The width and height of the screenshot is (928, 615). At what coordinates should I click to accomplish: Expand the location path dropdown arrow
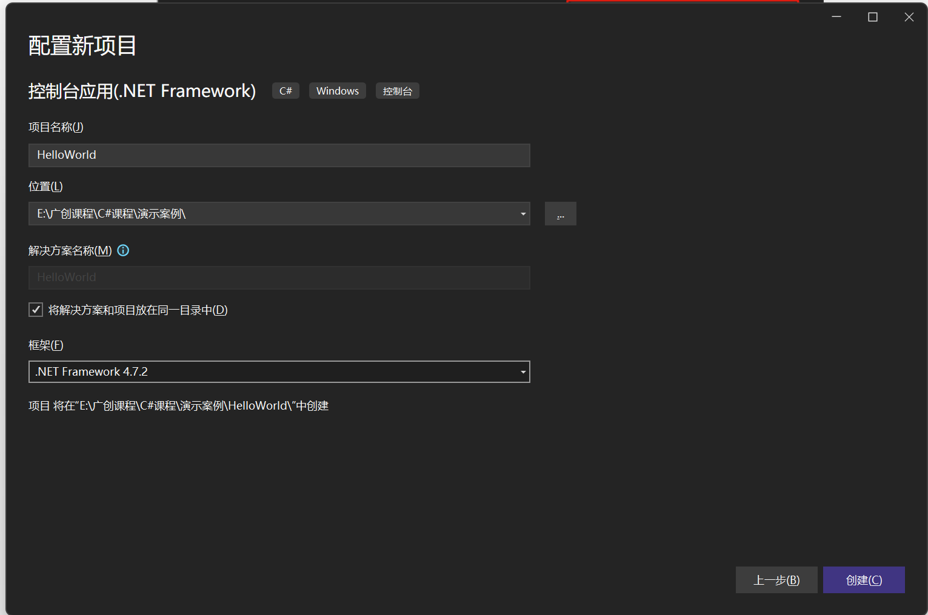522,214
